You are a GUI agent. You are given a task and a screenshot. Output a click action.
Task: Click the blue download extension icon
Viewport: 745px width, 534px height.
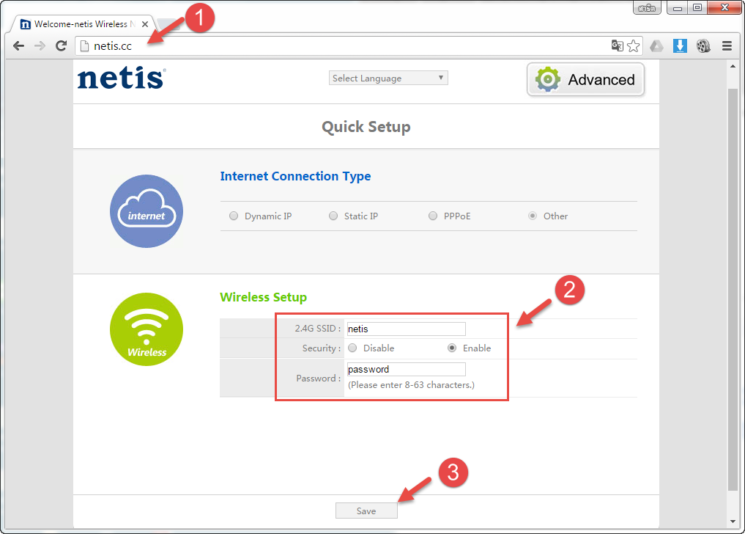tap(680, 45)
